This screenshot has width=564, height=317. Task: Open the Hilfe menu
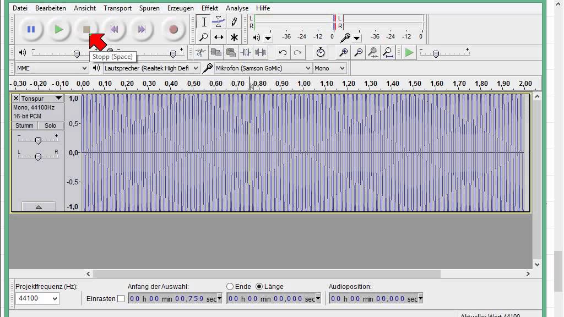[x=263, y=8]
